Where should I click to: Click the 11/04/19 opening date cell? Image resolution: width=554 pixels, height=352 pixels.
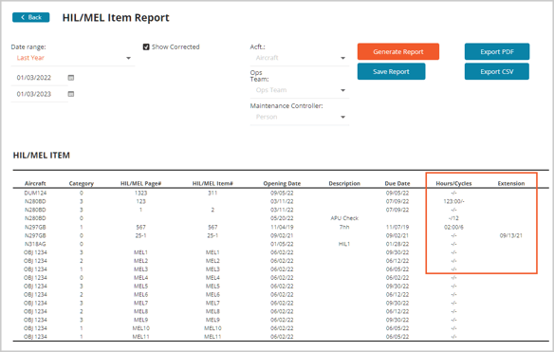coord(282,227)
